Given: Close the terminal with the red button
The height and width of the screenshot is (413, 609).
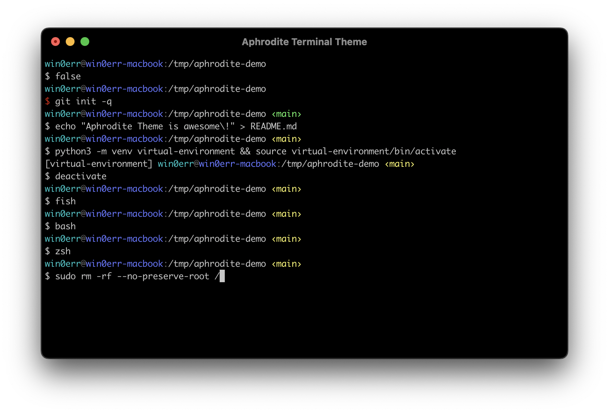Looking at the screenshot, I should pyautogui.click(x=55, y=42).
